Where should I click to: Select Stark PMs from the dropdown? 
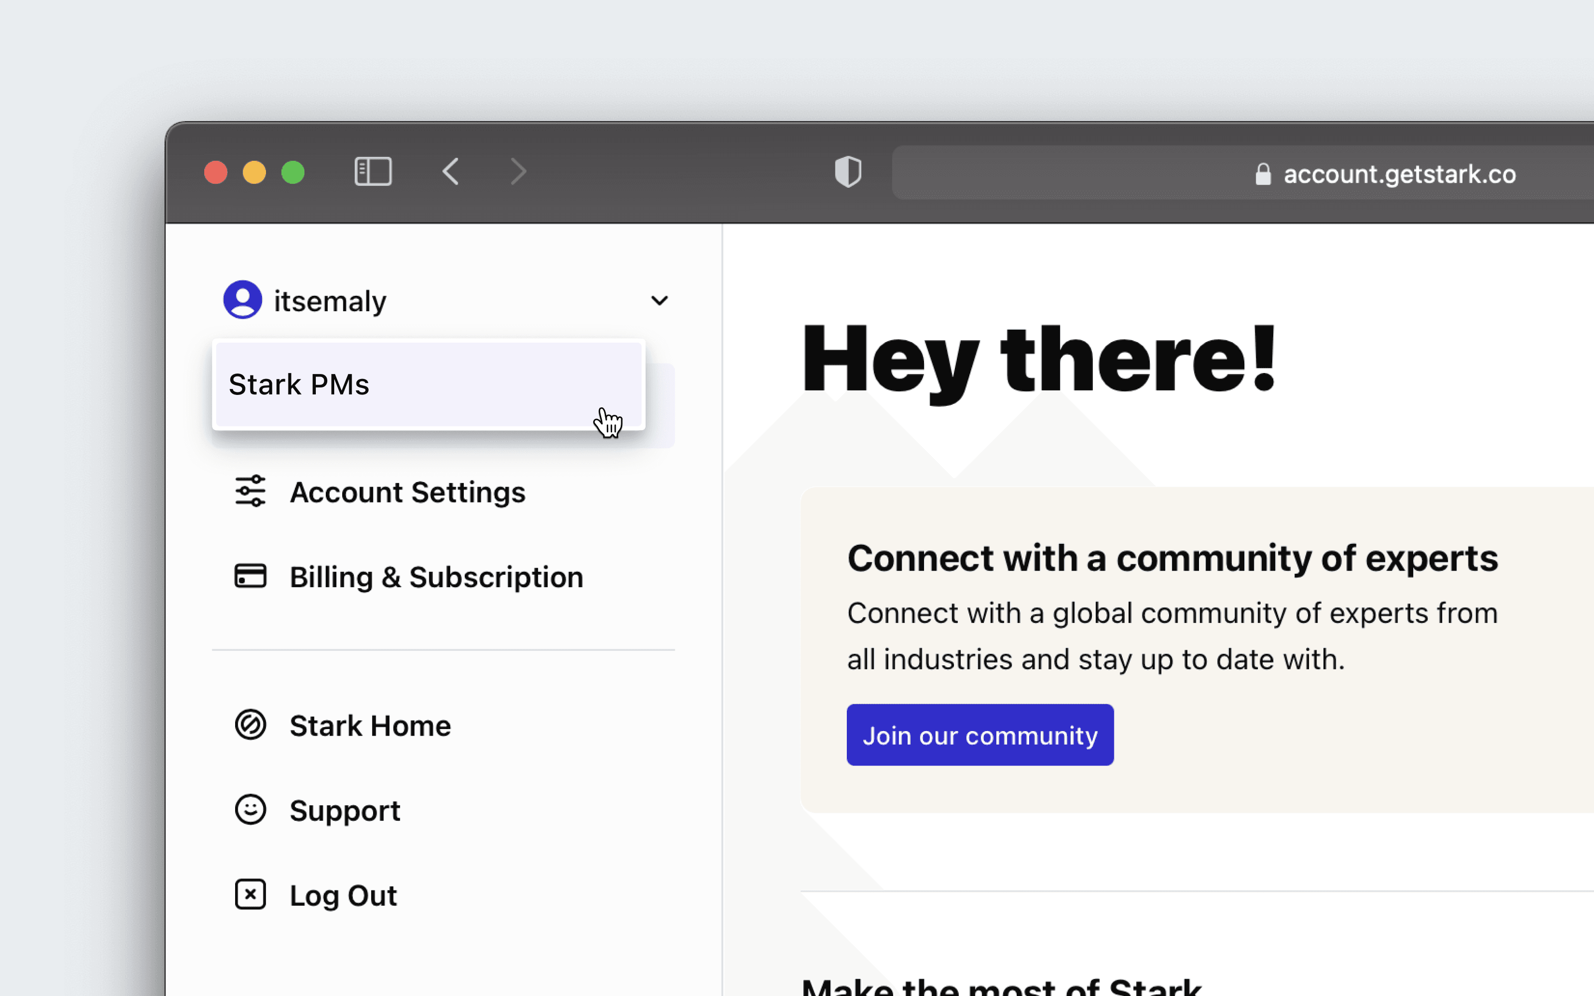(429, 384)
